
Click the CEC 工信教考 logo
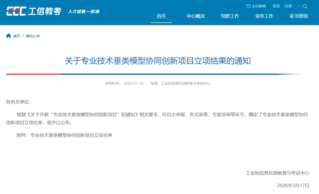tap(34, 11)
